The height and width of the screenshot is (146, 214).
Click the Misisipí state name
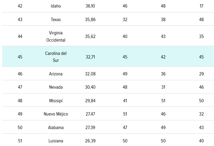tap(56, 100)
